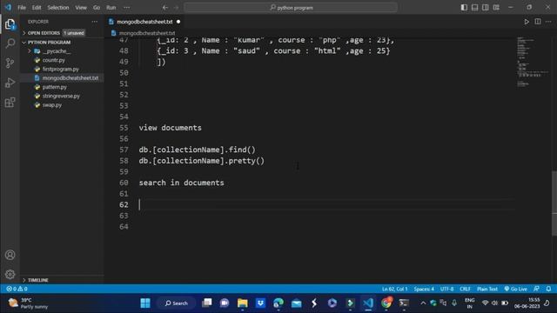Open the Explorer view in activity bar
Screen dimensions: 557x313
click(10, 24)
